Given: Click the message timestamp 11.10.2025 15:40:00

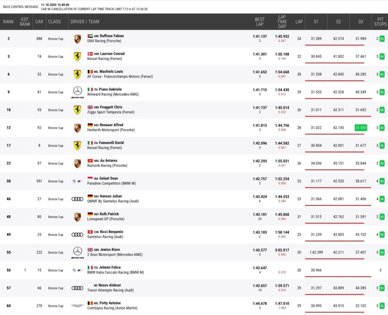Looking at the screenshot, I should pyautogui.click(x=55, y=5).
